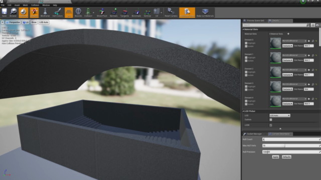Click the Perspective viewport button
The width and height of the screenshot is (321, 180).
pos(13,22)
